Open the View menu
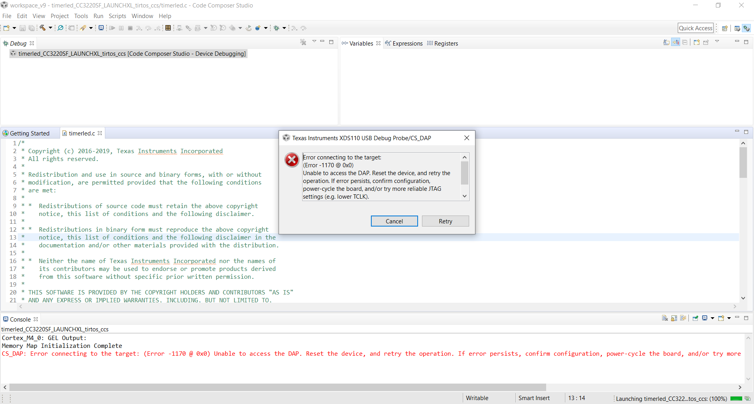The image size is (754, 404). coord(39,16)
